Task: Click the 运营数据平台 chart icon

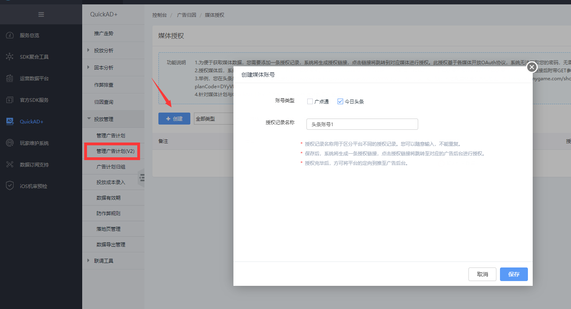Action: 10,78
